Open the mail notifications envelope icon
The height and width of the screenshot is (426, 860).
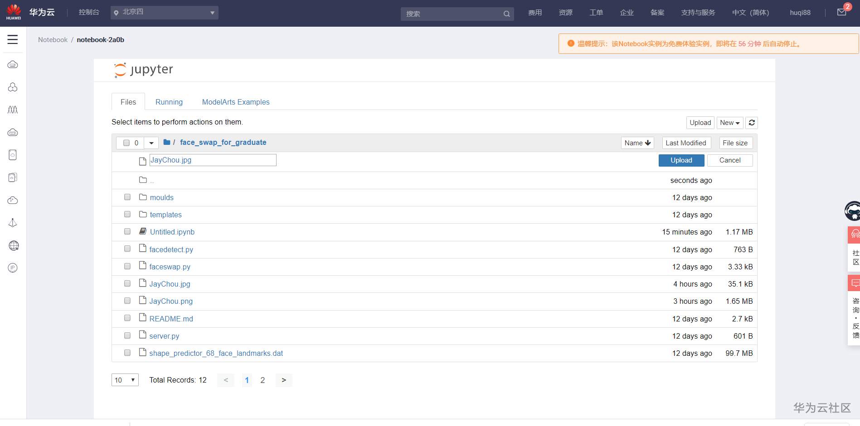(841, 12)
